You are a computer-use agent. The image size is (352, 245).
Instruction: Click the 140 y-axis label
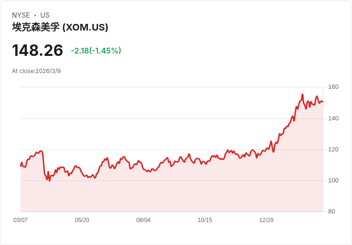[x=333, y=118]
